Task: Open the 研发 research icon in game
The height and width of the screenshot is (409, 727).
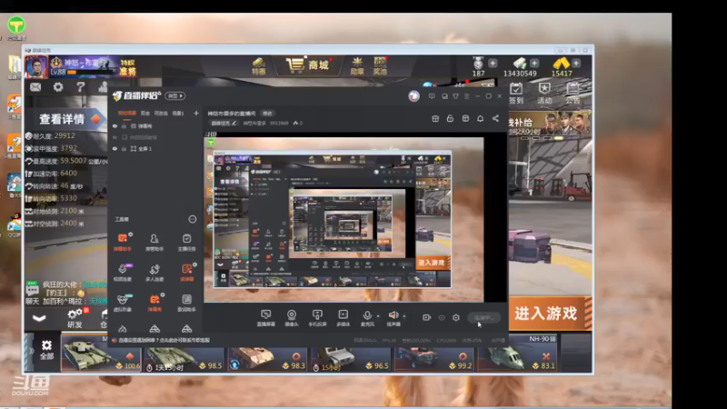Action: coord(75,318)
